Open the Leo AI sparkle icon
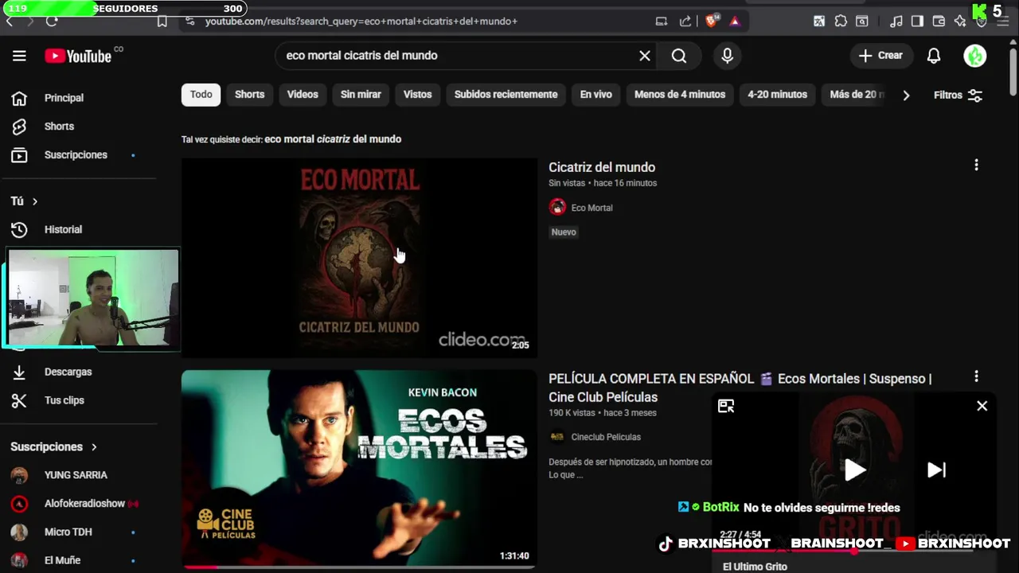Image resolution: width=1019 pixels, height=573 pixels. coord(960,21)
